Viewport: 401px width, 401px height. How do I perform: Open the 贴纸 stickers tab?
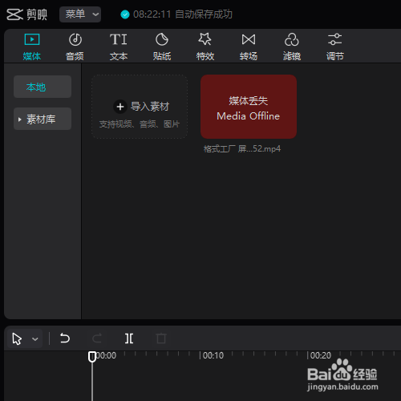[x=162, y=47]
